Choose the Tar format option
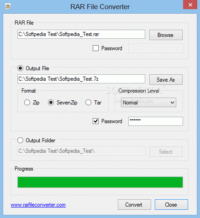This screenshot has width=200, height=218. [88, 103]
